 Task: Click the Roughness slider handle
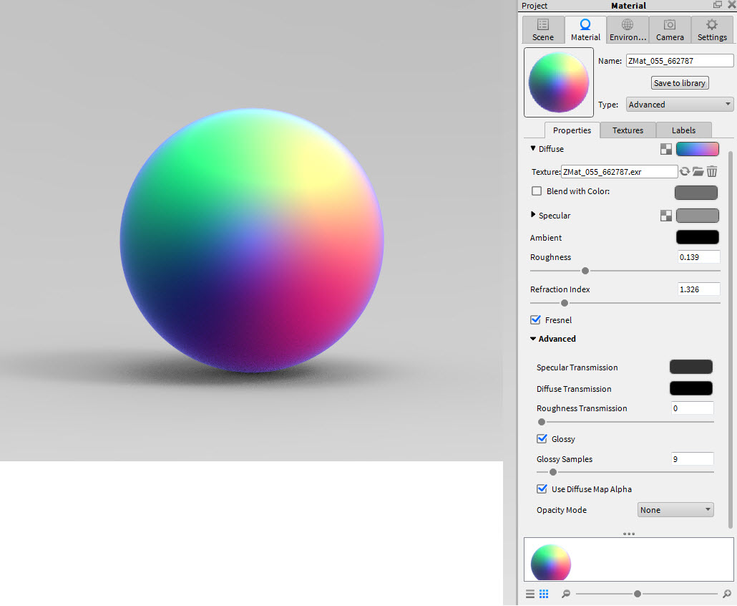[585, 271]
